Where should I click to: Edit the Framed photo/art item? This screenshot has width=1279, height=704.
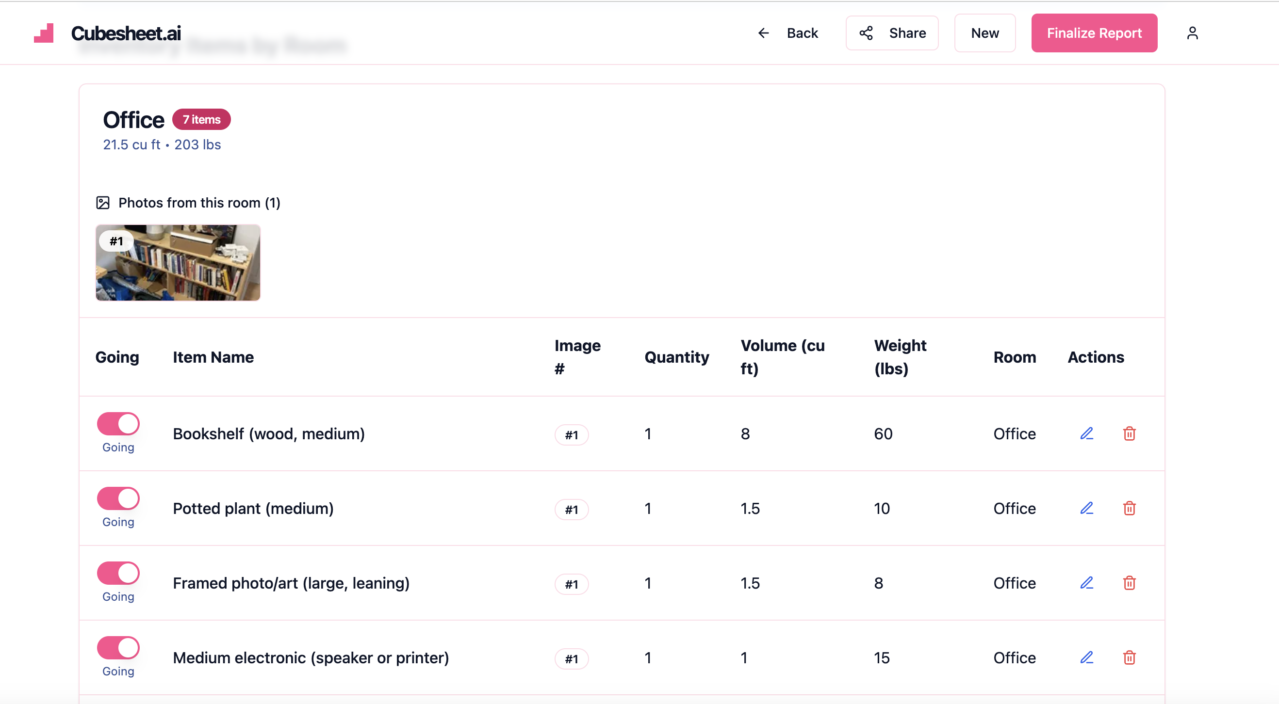pos(1086,583)
